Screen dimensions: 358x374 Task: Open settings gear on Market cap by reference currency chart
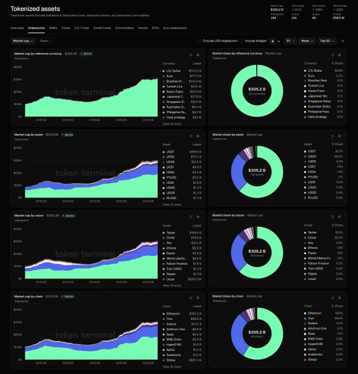click(x=198, y=55)
